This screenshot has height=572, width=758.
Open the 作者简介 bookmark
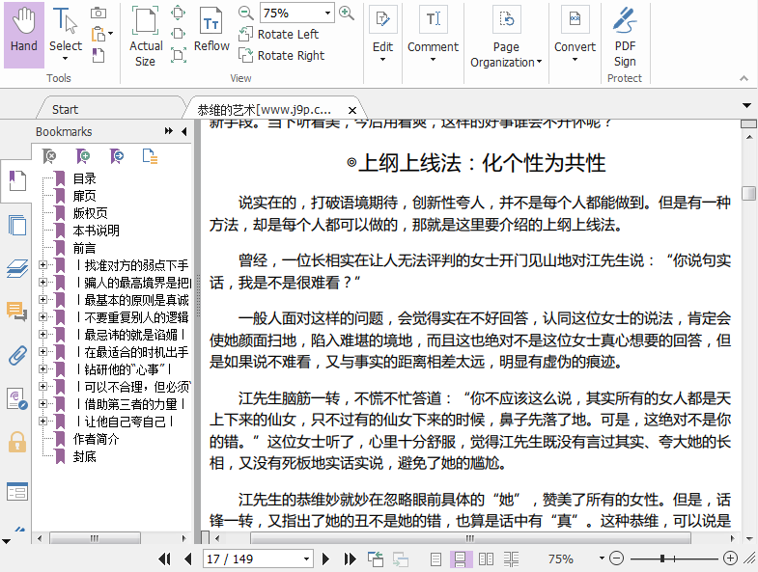coord(96,439)
